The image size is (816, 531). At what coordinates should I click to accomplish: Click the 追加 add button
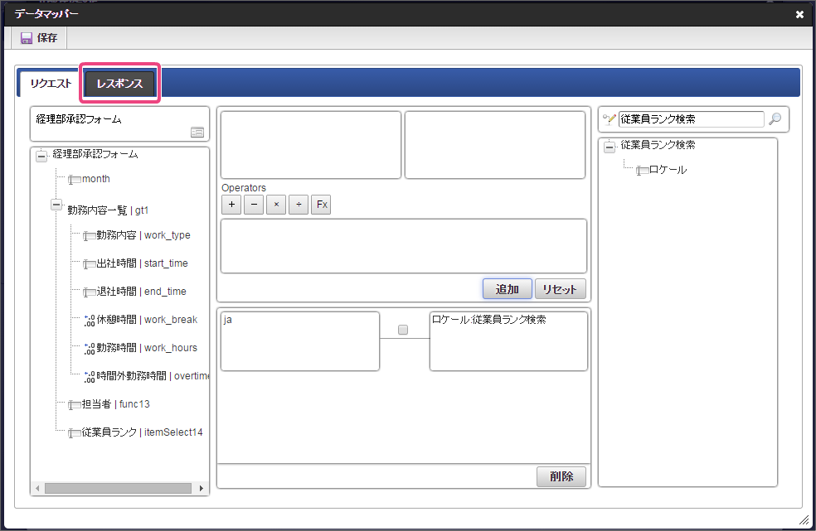[508, 289]
